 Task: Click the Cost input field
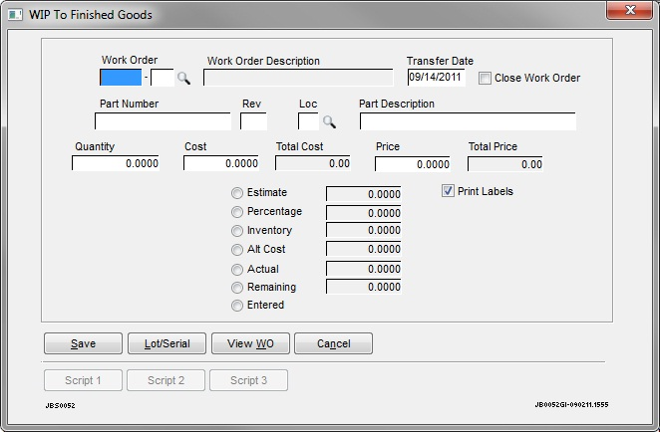pos(221,163)
